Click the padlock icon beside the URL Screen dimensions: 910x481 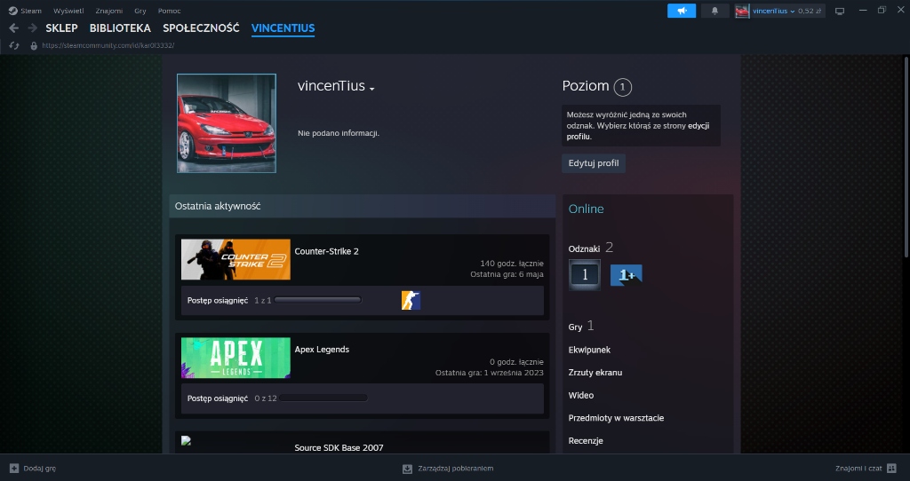point(34,45)
